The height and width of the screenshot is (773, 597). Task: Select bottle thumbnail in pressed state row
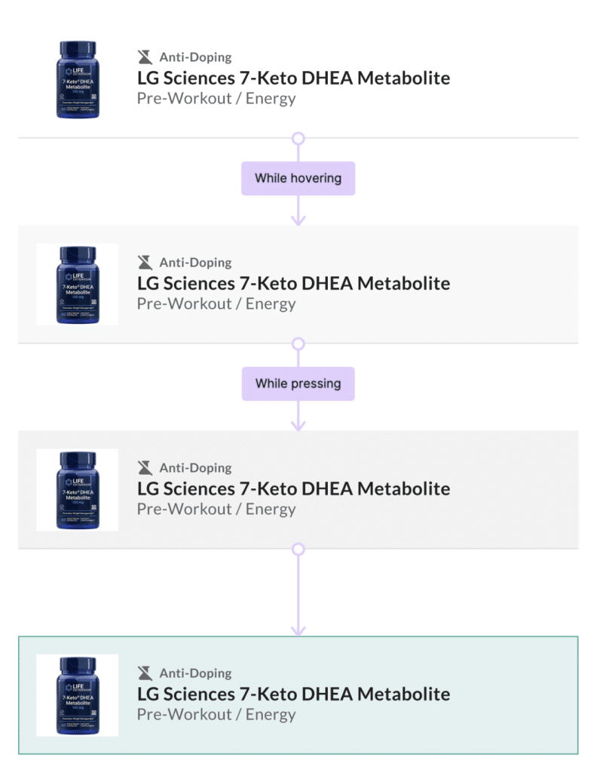click(78, 490)
